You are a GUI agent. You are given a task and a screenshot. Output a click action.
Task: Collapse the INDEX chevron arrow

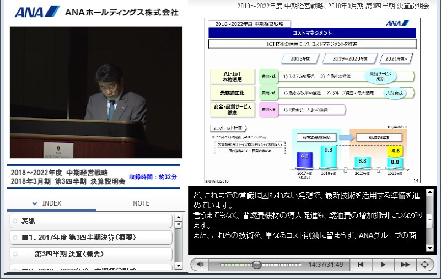tap(35, 203)
